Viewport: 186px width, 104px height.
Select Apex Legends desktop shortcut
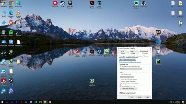[77, 53]
